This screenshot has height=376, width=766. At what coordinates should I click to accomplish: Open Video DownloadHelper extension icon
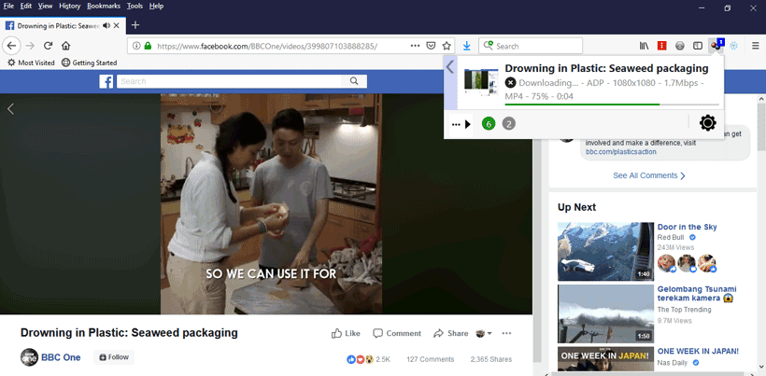716,46
